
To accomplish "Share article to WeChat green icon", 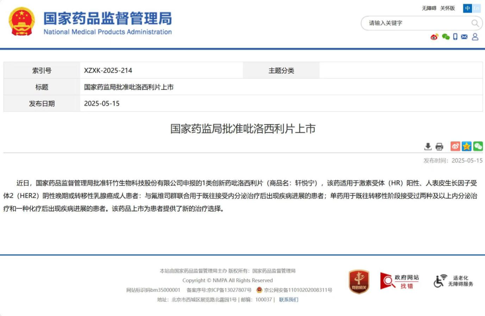I will click(478, 146).
